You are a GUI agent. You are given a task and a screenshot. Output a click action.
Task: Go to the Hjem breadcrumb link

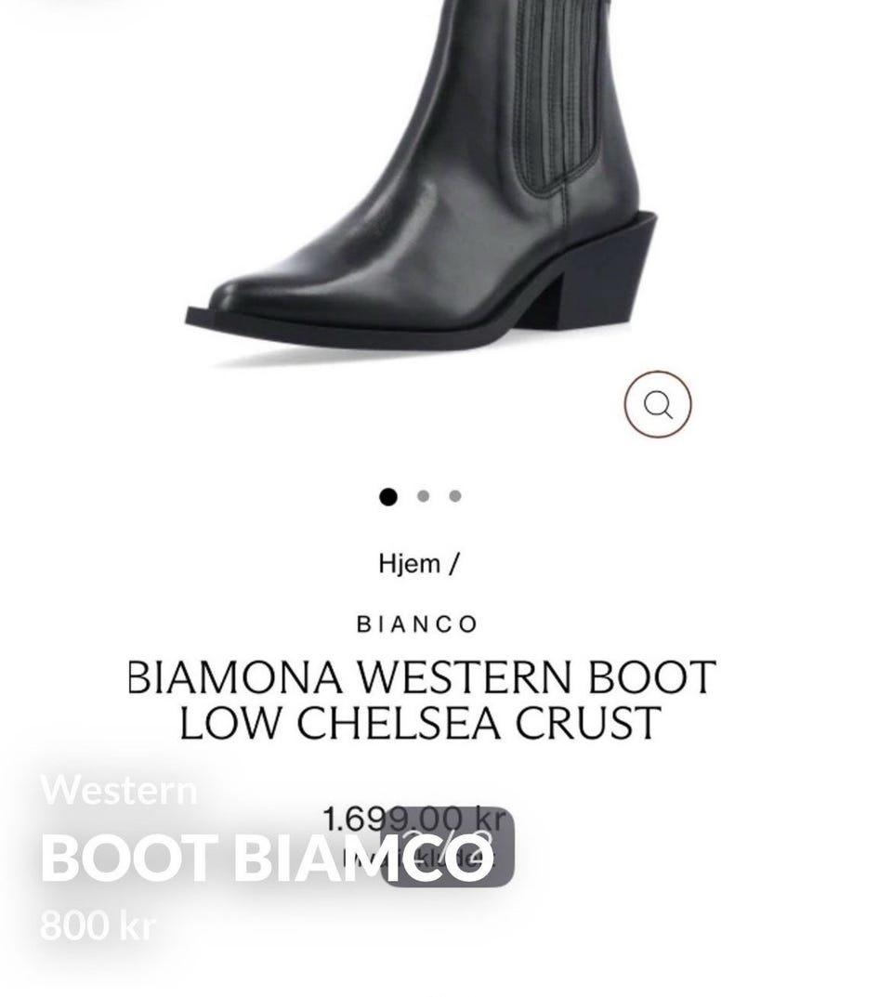point(409,563)
